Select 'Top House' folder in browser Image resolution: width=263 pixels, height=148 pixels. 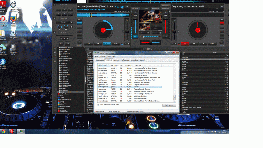point(64,64)
